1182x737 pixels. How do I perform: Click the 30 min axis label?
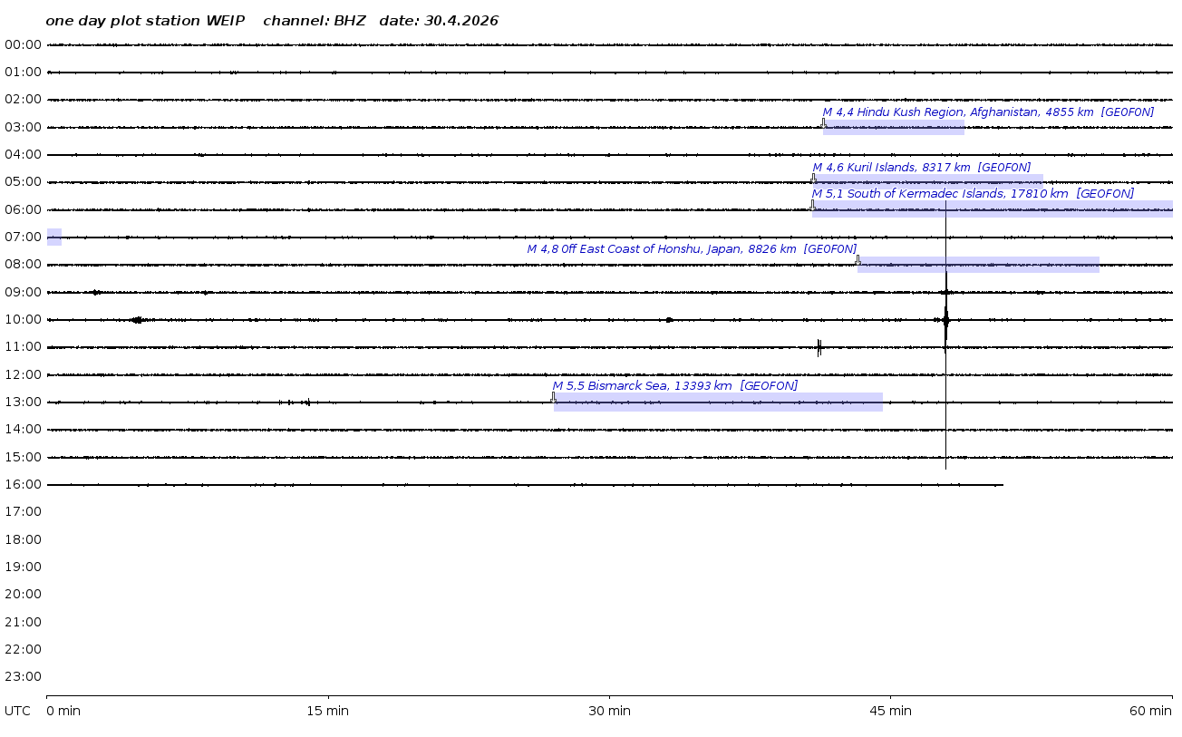click(x=609, y=711)
